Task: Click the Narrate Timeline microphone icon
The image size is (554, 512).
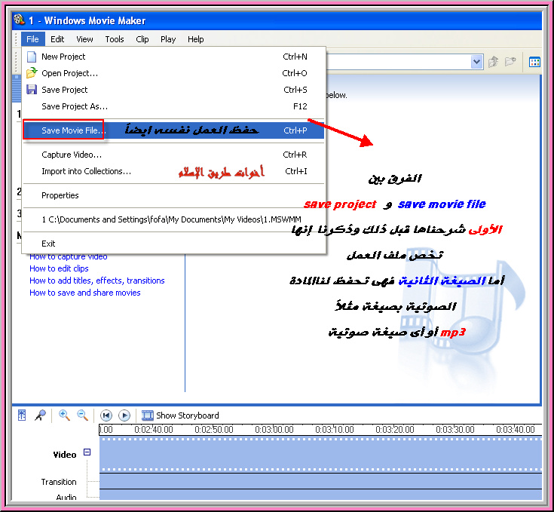Action: (x=40, y=415)
